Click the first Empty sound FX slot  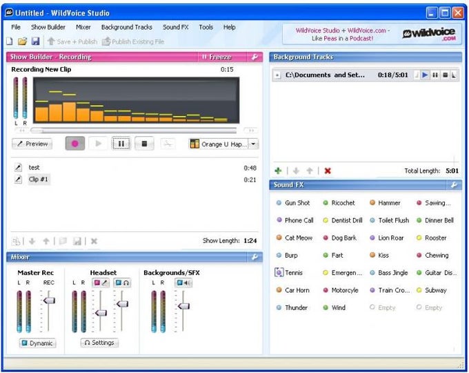(x=383, y=307)
